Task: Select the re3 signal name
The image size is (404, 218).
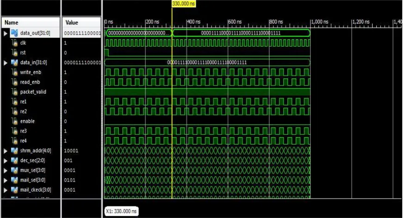Action: (x=23, y=131)
